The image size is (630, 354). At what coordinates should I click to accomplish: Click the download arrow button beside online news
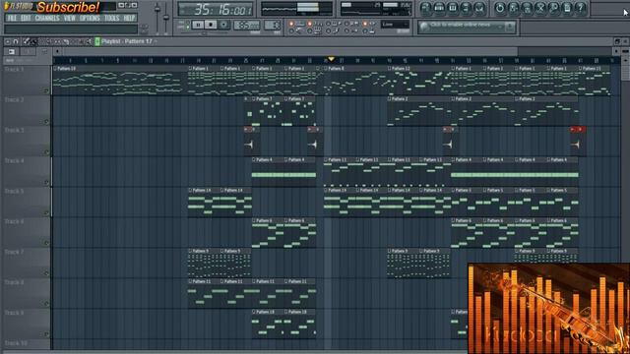[x=510, y=27]
